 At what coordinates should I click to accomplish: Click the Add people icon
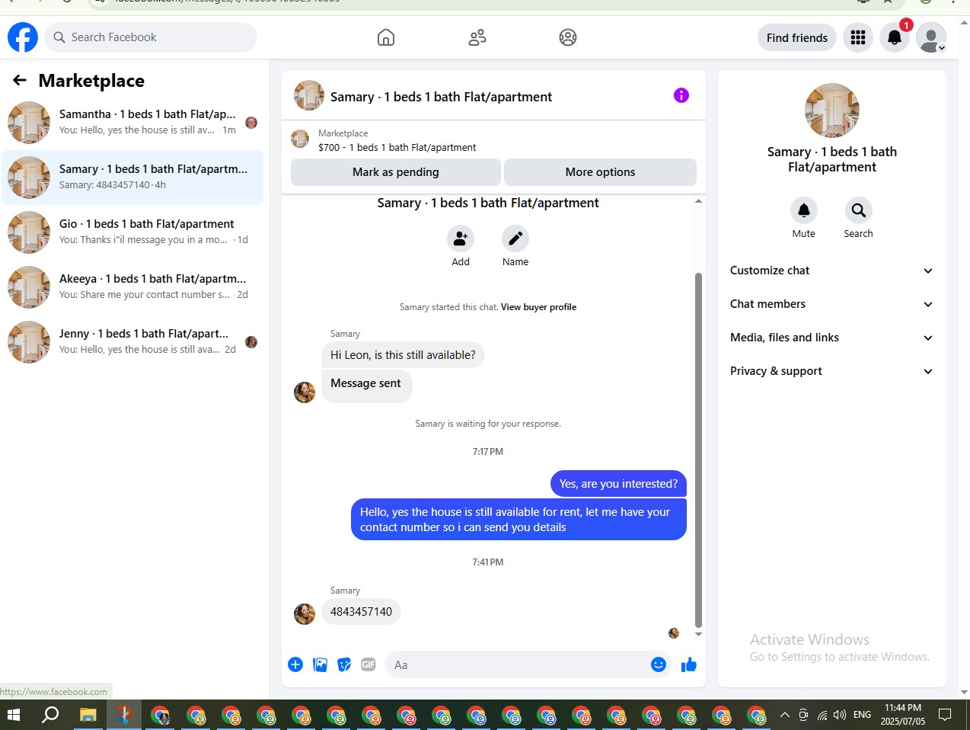click(461, 239)
